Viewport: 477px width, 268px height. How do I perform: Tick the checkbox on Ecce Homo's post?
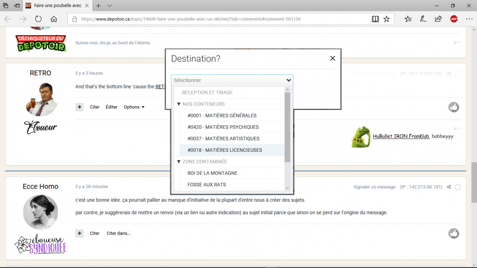point(458,187)
